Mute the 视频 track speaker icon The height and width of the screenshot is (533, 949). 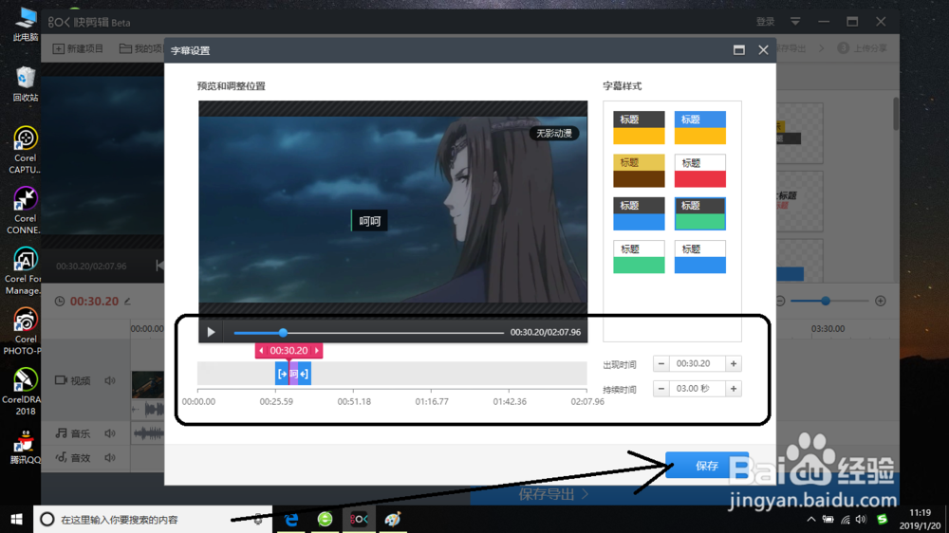coord(109,380)
